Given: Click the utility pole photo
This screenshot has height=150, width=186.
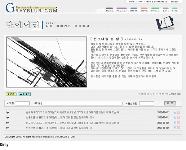Looking at the screenshot, I should click(x=46, y=62).
